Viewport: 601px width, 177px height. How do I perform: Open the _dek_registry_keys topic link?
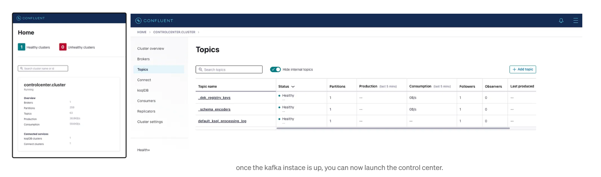214,98
